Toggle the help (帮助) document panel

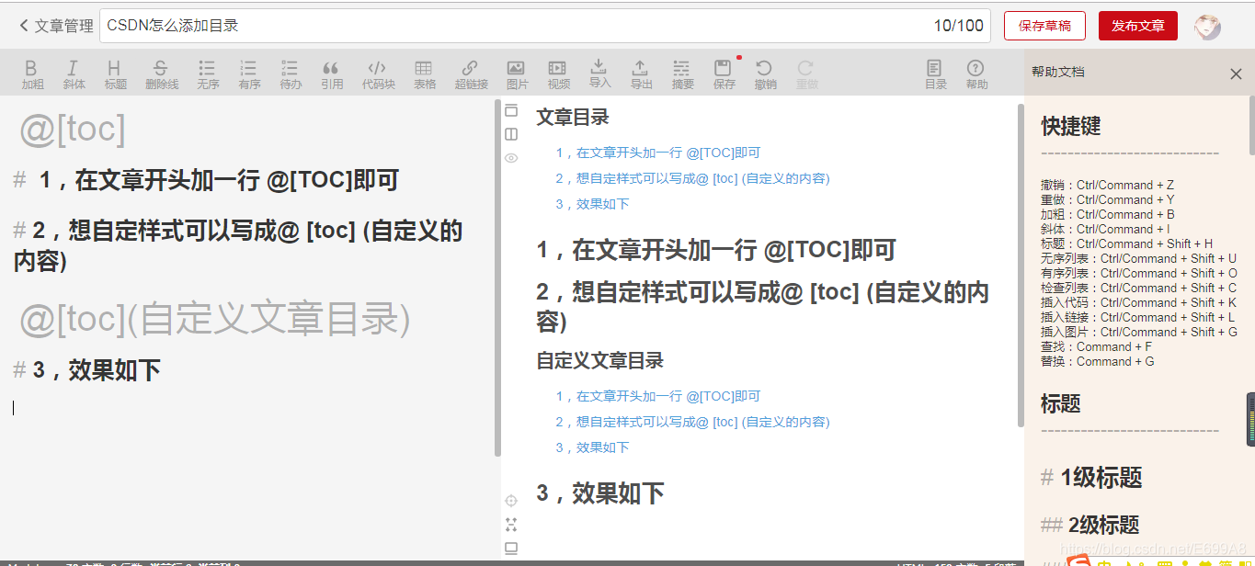click(976, 74)
